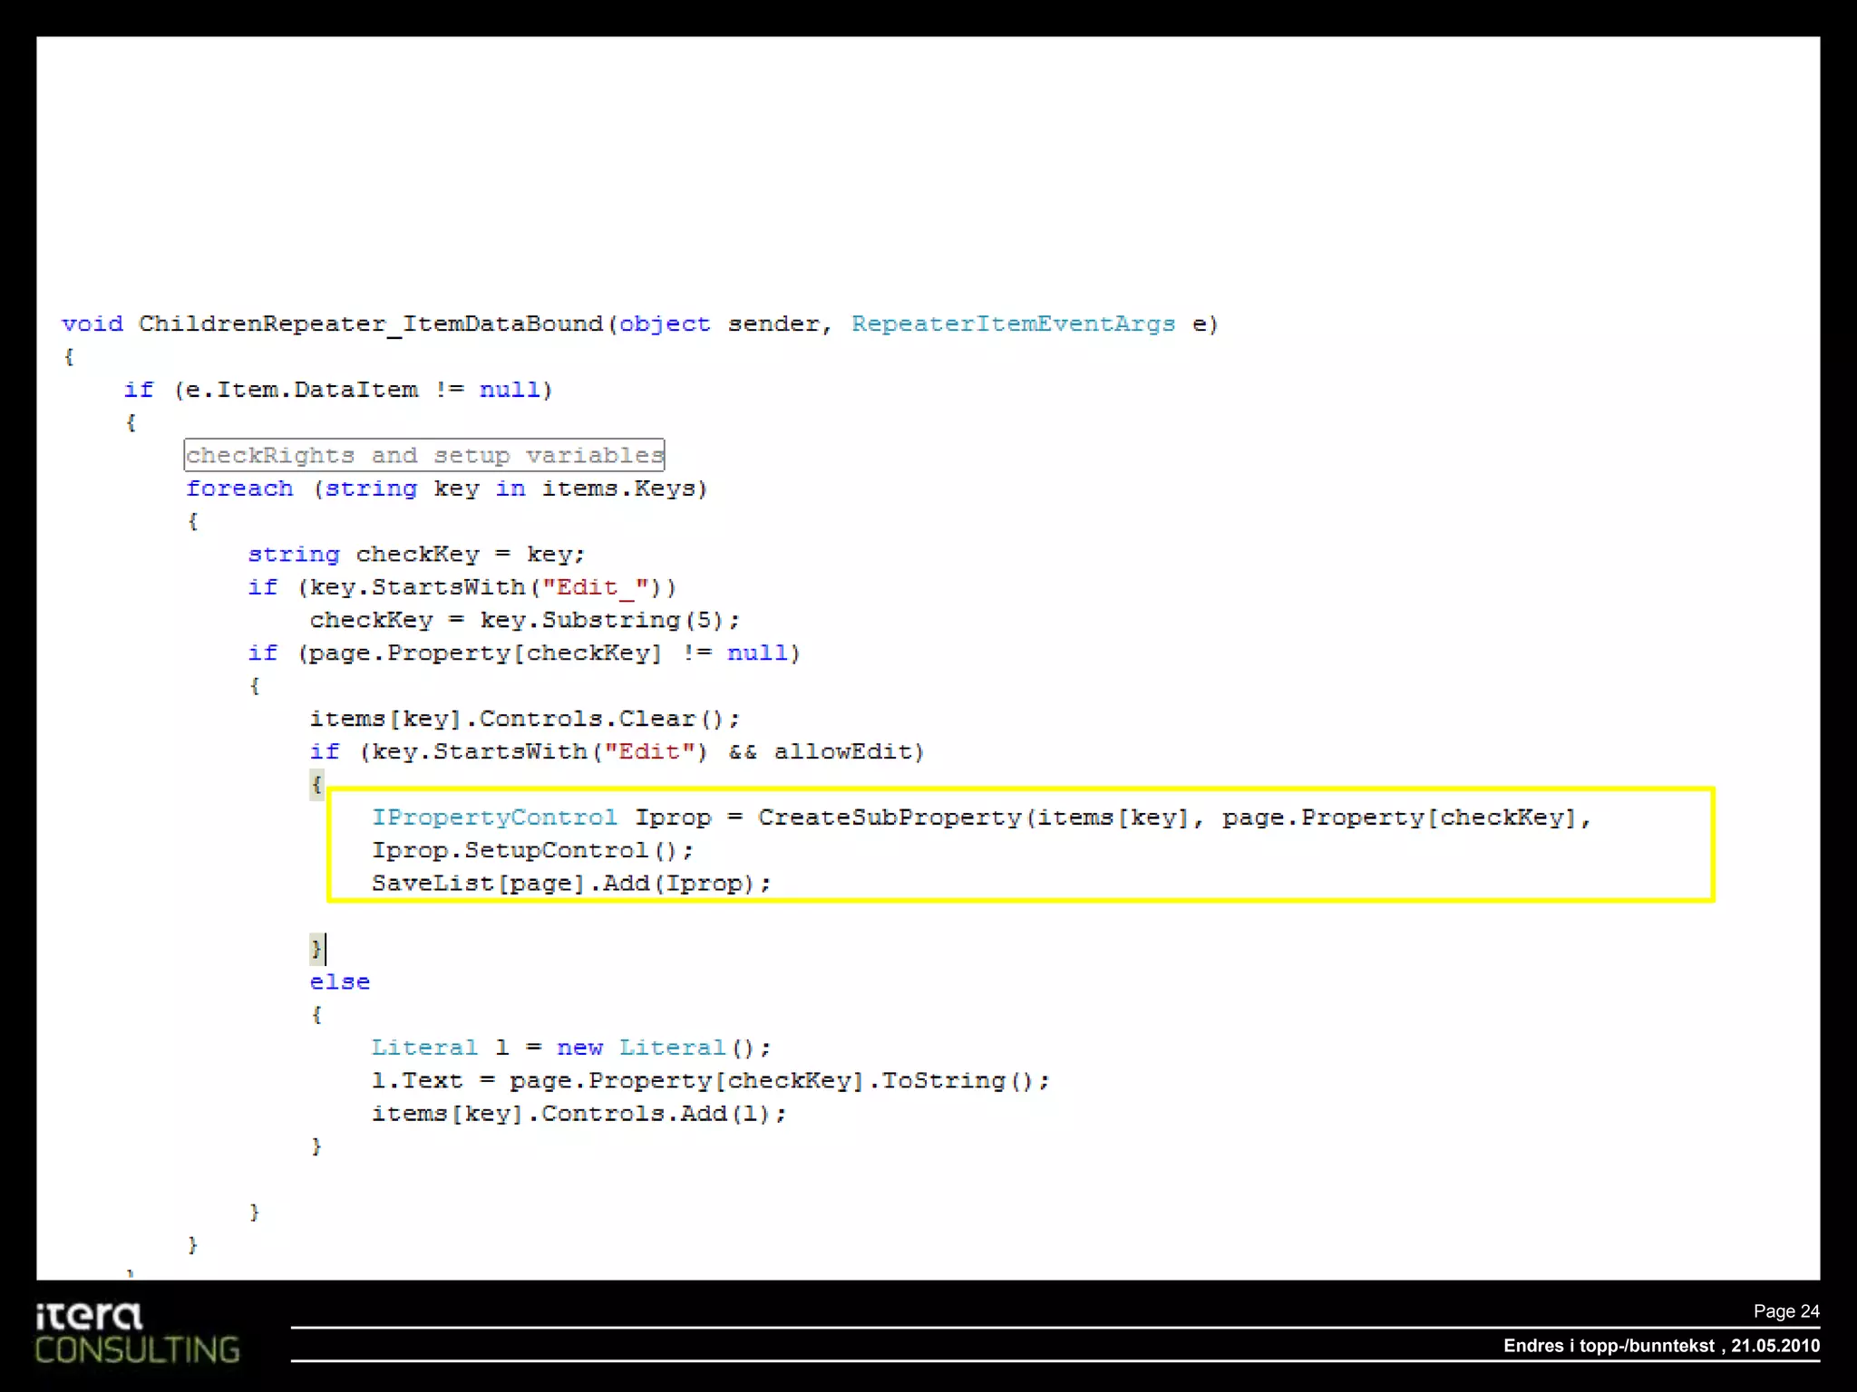Click 'checkKey = key.Substring(5);'
The width and height of the screenshot is (1857, 1392).
[524, 620]
